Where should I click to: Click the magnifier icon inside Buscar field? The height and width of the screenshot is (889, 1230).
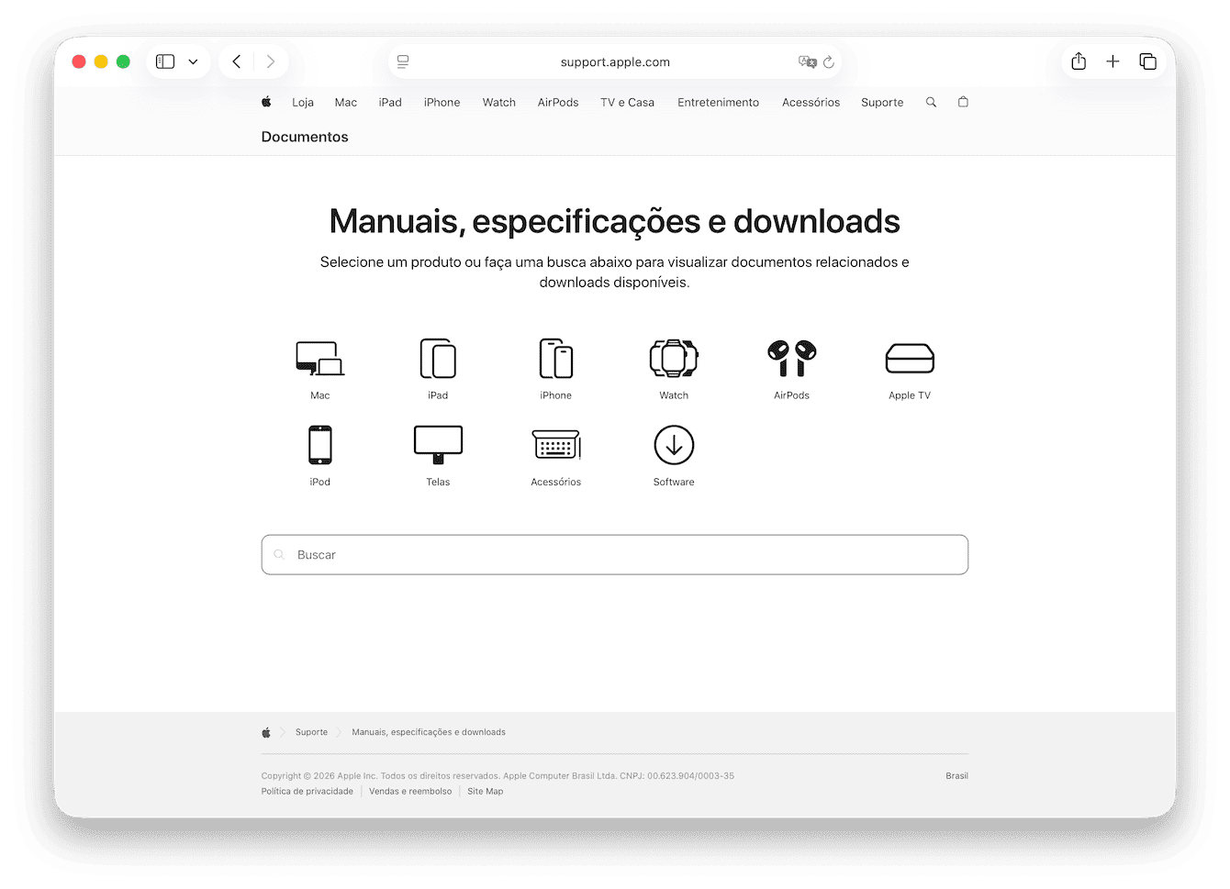(279, 555)
